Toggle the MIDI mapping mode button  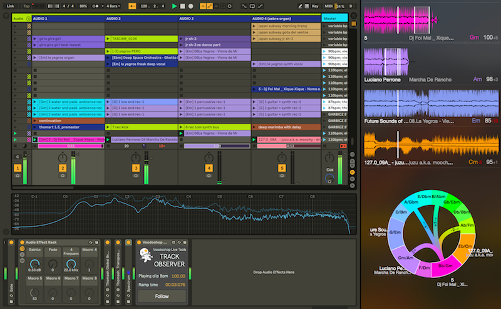[x=328, y=6]
